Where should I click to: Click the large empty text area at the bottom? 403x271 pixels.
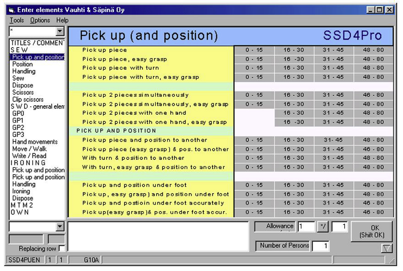coord(158,236)
